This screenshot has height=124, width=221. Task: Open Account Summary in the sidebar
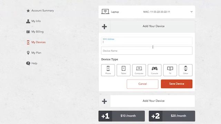[x=42, y=11]
